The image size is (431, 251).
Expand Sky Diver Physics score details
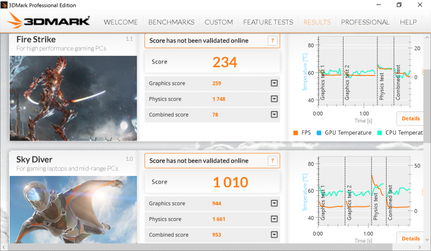point(274,219)
